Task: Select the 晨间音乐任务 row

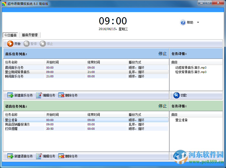Action: (86, 68)
